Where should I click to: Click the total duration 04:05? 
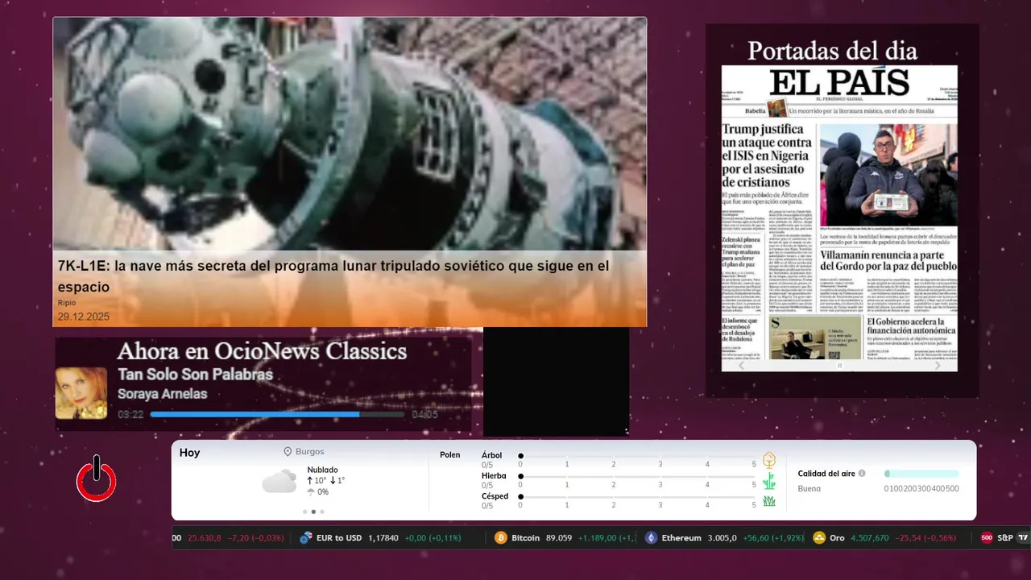point(424,414)
